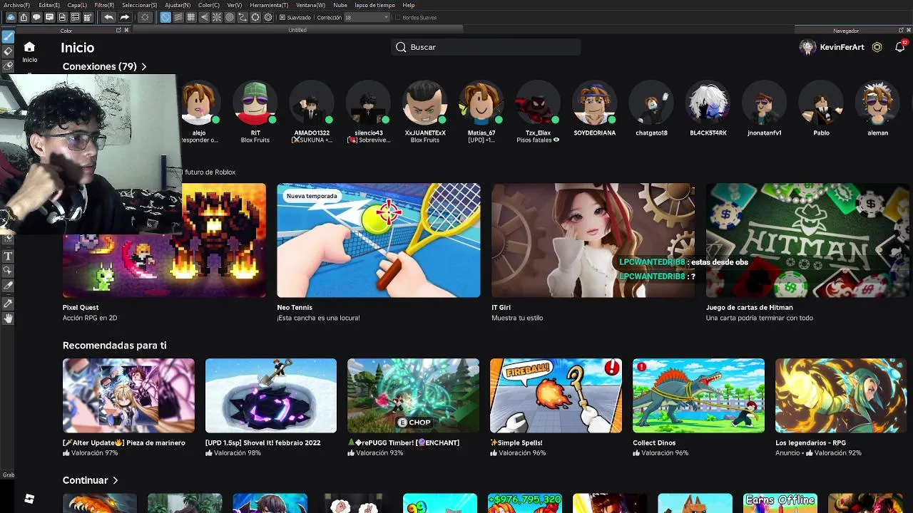
Task: Click the grid snap icon
Action: pyautogui.click(x=191, y=17)
